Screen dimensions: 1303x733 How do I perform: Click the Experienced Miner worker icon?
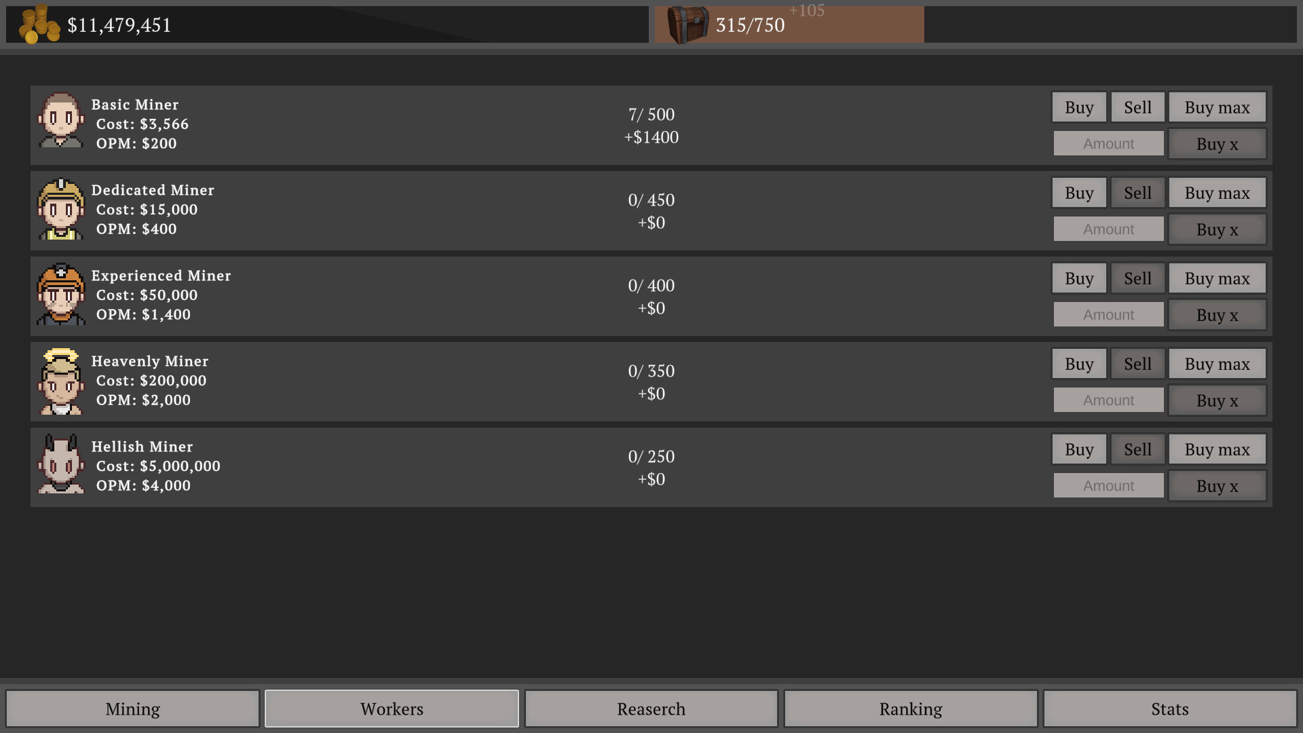point(58,295)
